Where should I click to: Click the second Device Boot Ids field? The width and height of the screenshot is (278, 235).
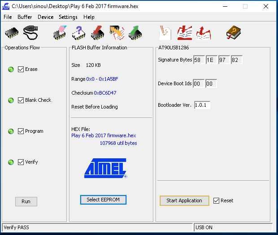(211, 83)
